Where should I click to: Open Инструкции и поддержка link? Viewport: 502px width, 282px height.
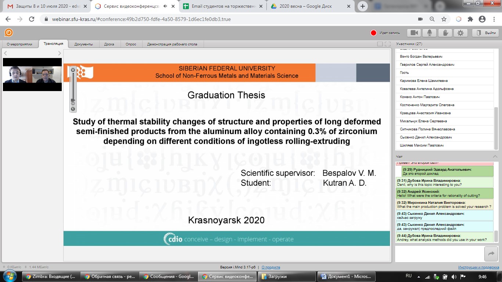478,267
